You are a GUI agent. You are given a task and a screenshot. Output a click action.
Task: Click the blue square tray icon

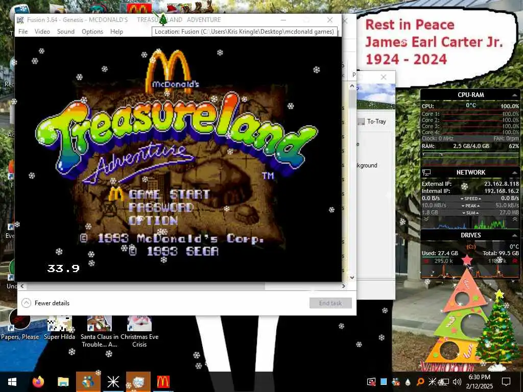pyautogui.click(x=384, y=382)
